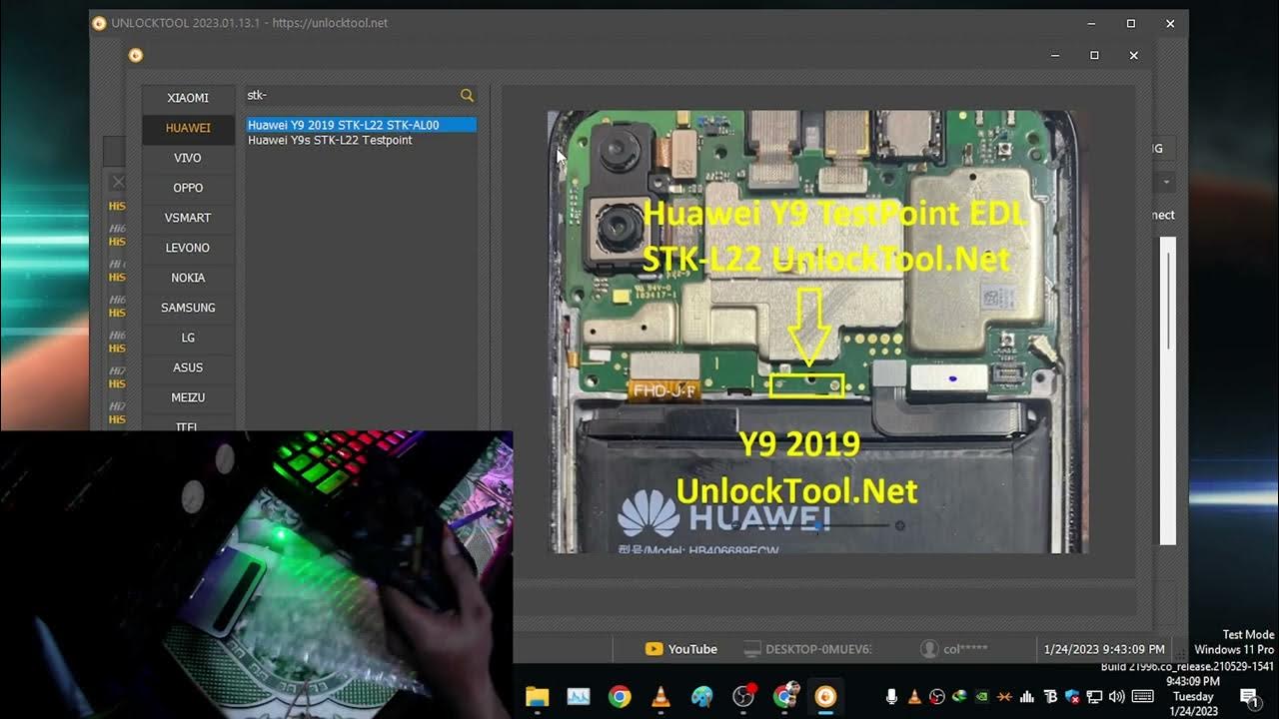
Task: Open the performance monitor taskbar icon
Action: [x=579, y=696]
